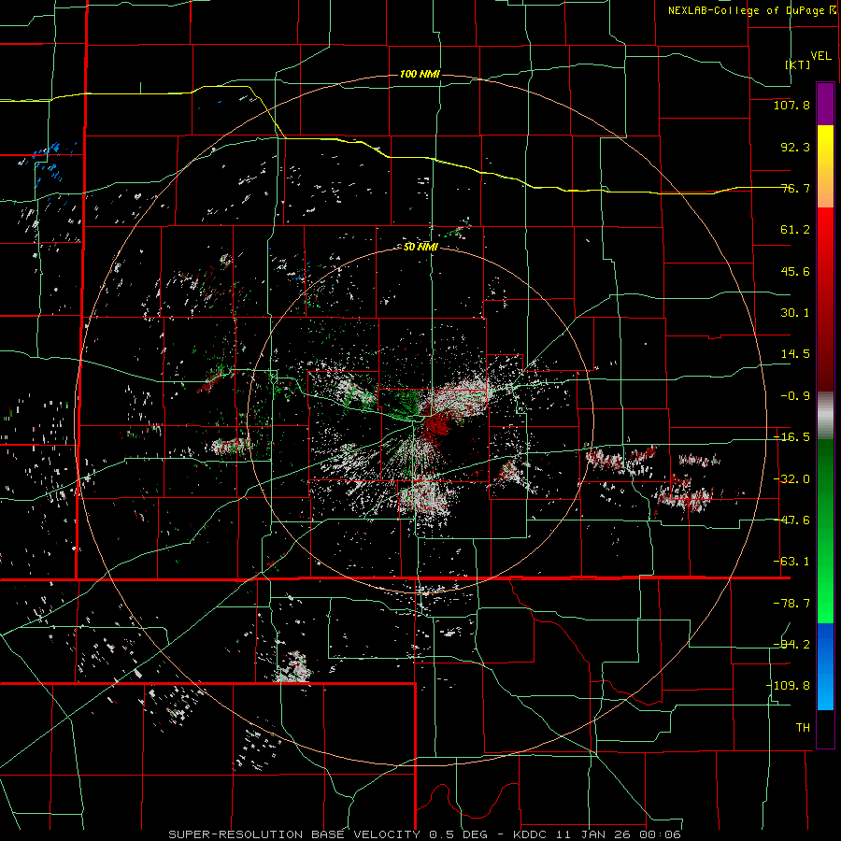841x841 pixels.
Task: Click the 61.2 velocity scale value
Action: [795, 230]
